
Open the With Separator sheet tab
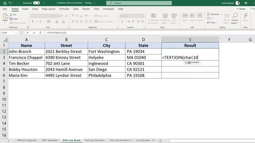50,140
